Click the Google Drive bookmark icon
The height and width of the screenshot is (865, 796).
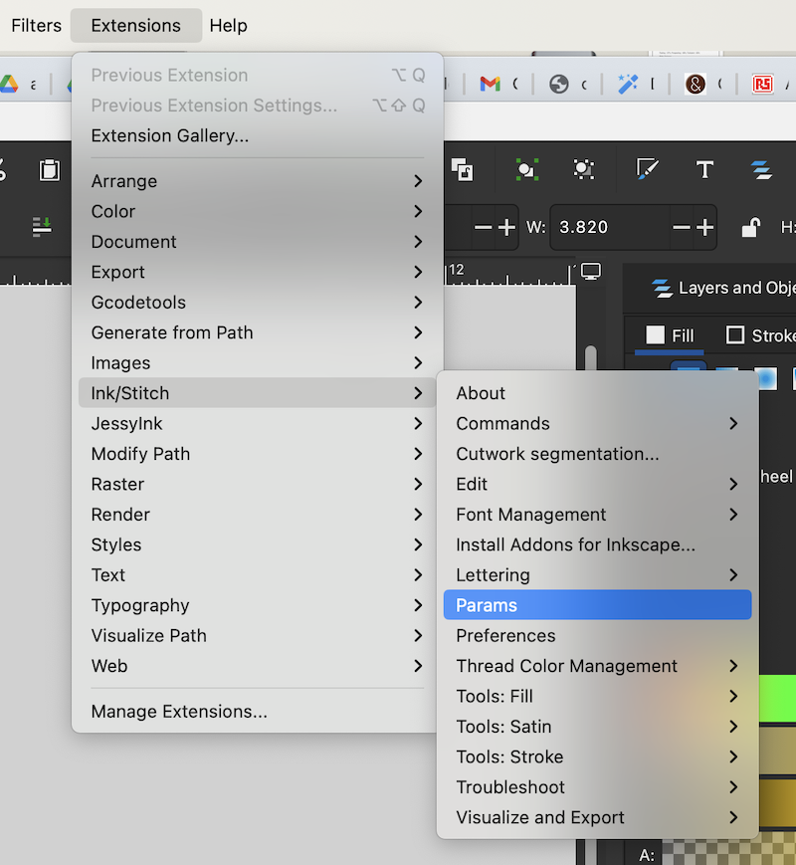click(9, 84)
